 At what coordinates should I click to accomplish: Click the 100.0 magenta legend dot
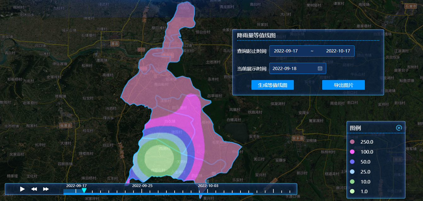point(352,152)
